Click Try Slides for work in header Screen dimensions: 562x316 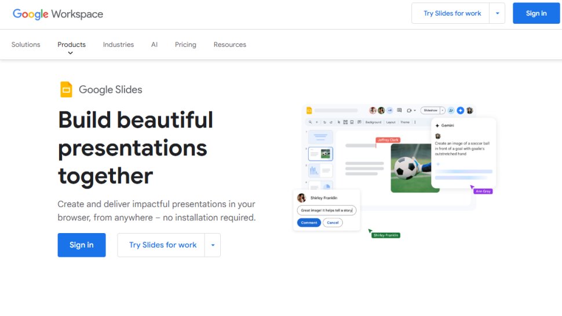[x=451, y=13]
